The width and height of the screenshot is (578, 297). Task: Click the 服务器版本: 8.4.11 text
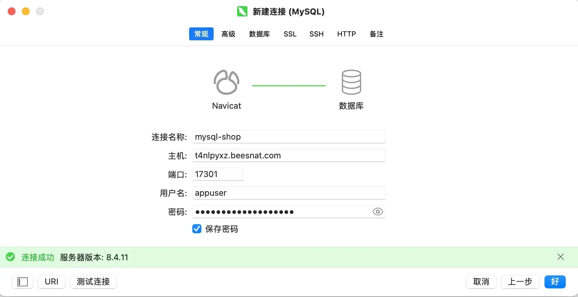click(94, 257)
